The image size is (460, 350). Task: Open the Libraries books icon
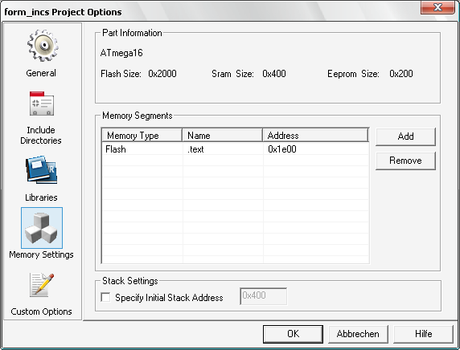pos(41,170)
